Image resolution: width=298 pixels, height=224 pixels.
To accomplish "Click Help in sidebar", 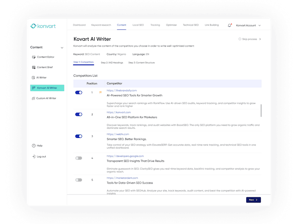I will click(40, 146).
